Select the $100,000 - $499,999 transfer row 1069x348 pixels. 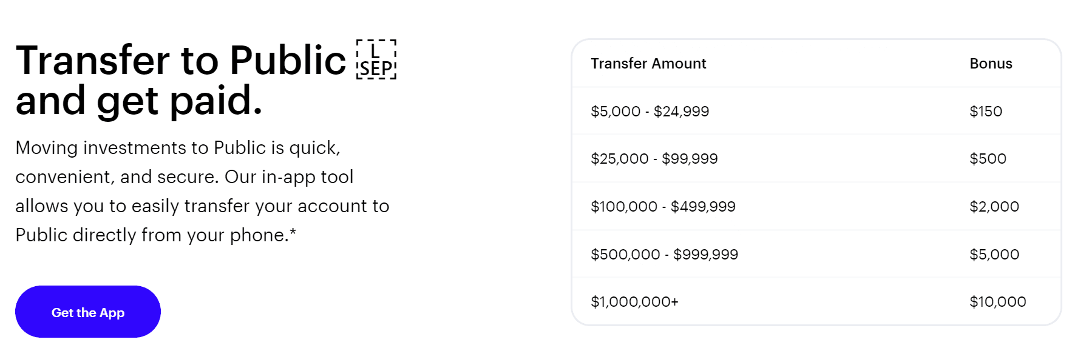click(x=816, y=207)
